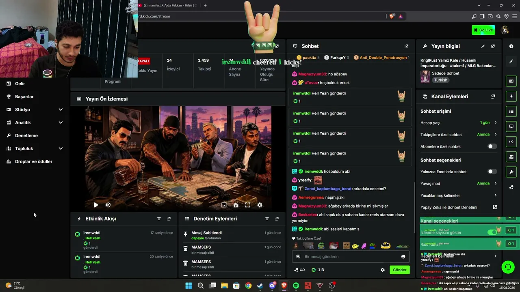Screen dimensions: 520x292
Task: Select the Turkish language tag
Action: coord(440,80)
